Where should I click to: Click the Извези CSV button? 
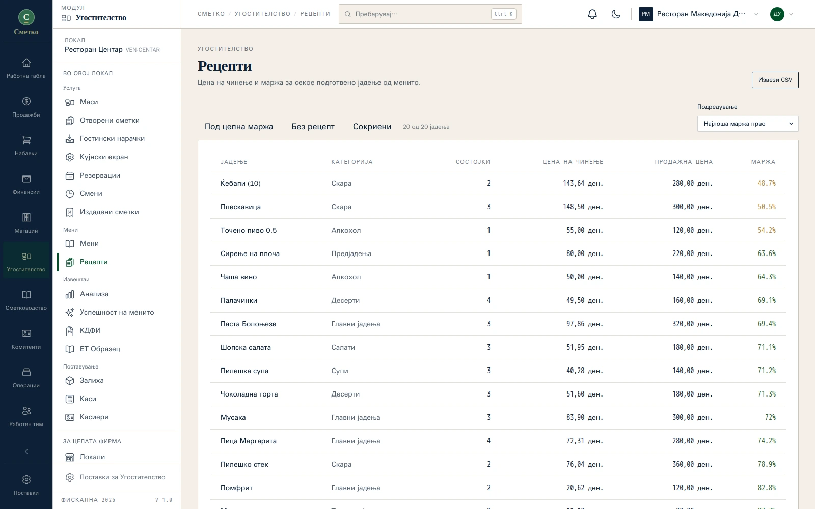point(775,80)
